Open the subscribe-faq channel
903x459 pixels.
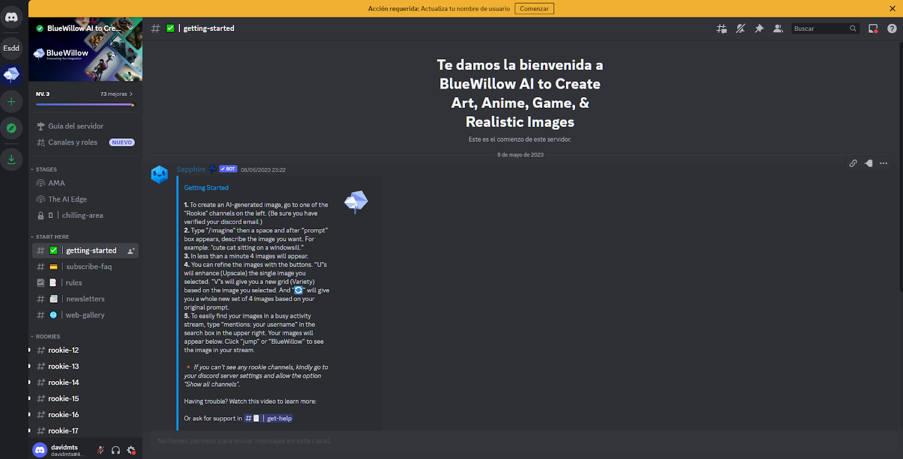point(85,266)
